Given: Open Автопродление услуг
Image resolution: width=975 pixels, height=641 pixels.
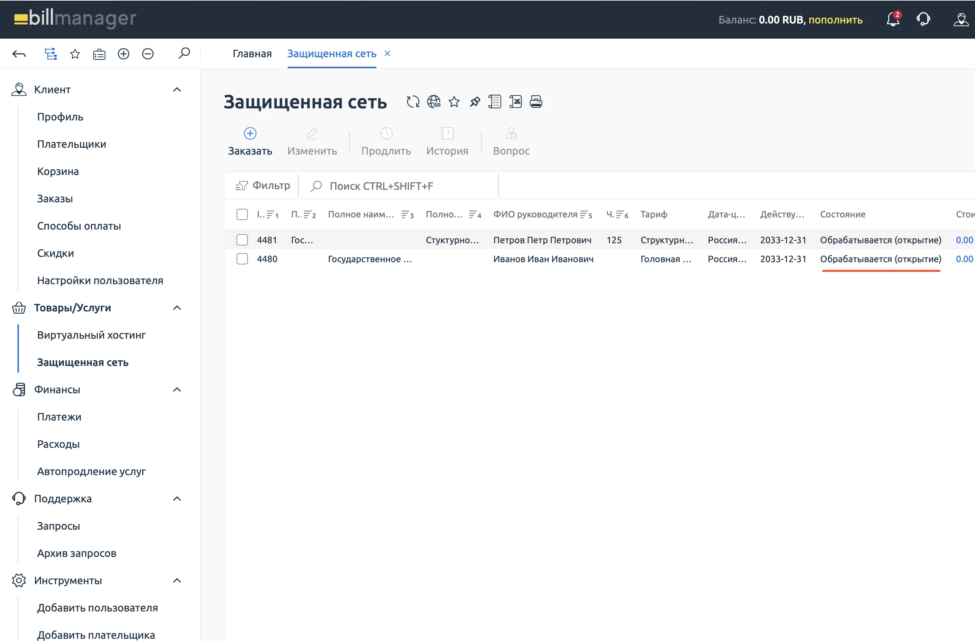Looking at the screenshot, I should (91, 471).
